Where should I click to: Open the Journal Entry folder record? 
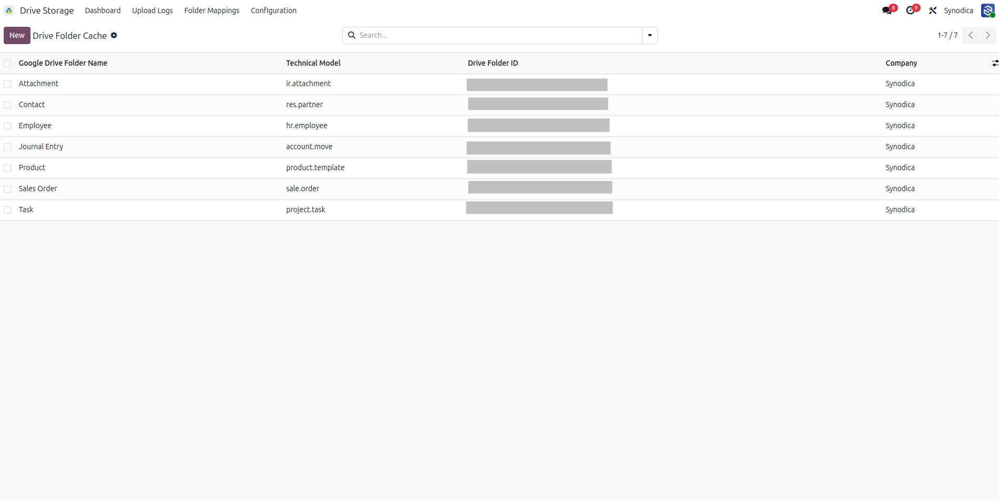(x=41, y=147)
